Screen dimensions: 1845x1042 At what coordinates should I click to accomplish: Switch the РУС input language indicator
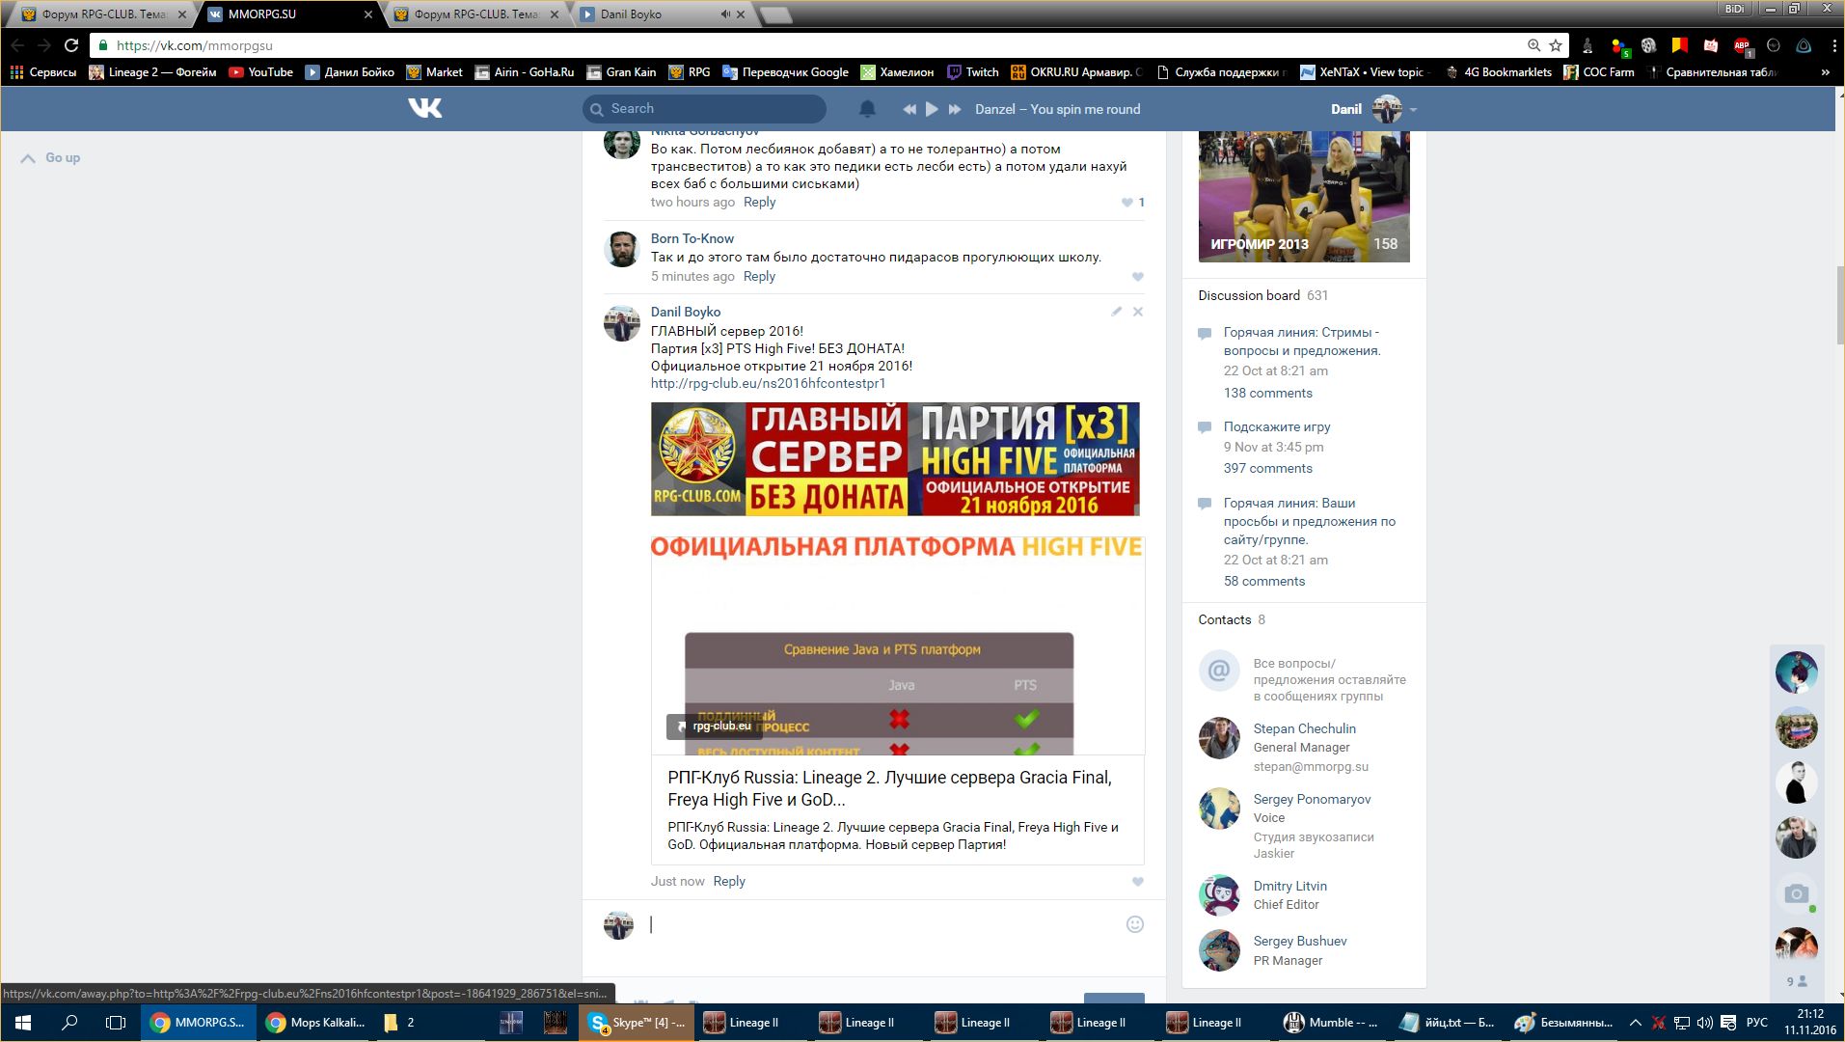pos(1756,1023)
